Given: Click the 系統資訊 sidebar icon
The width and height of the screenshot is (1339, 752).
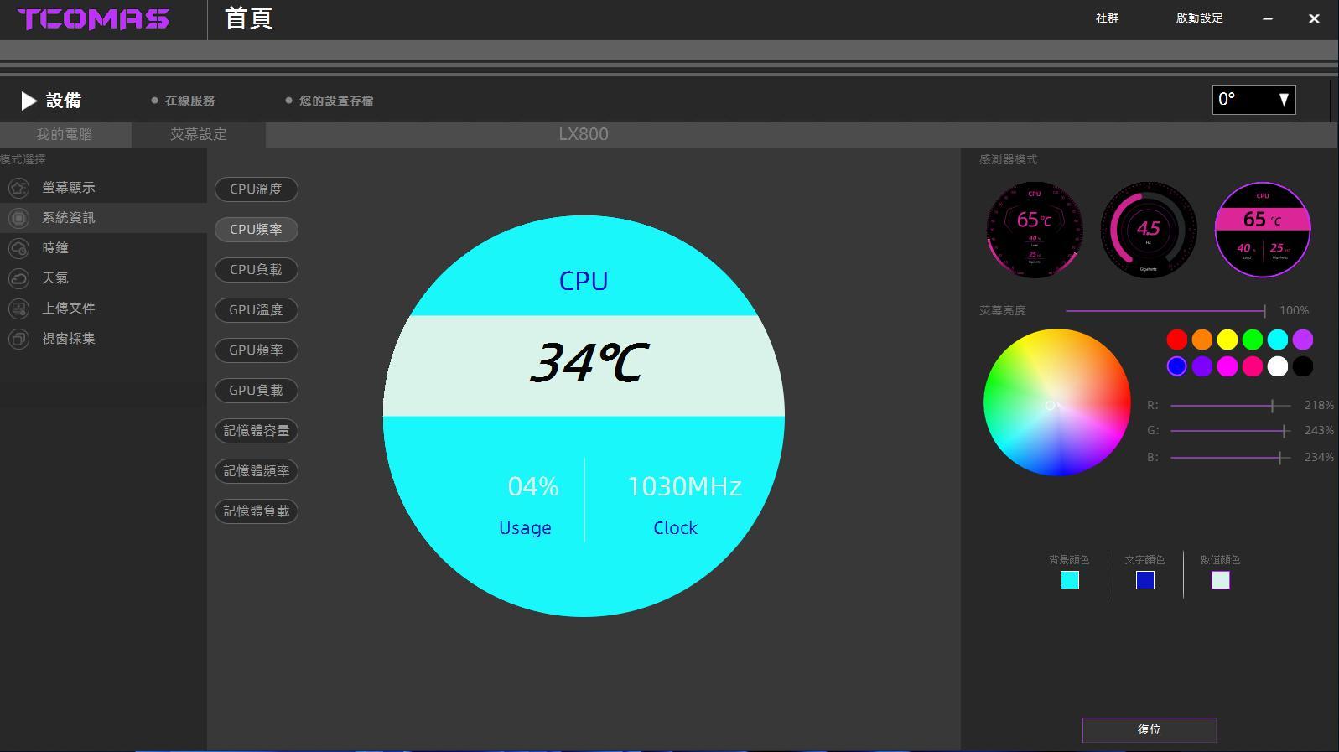Looking at the screenshot, I should tap(18, 218).
